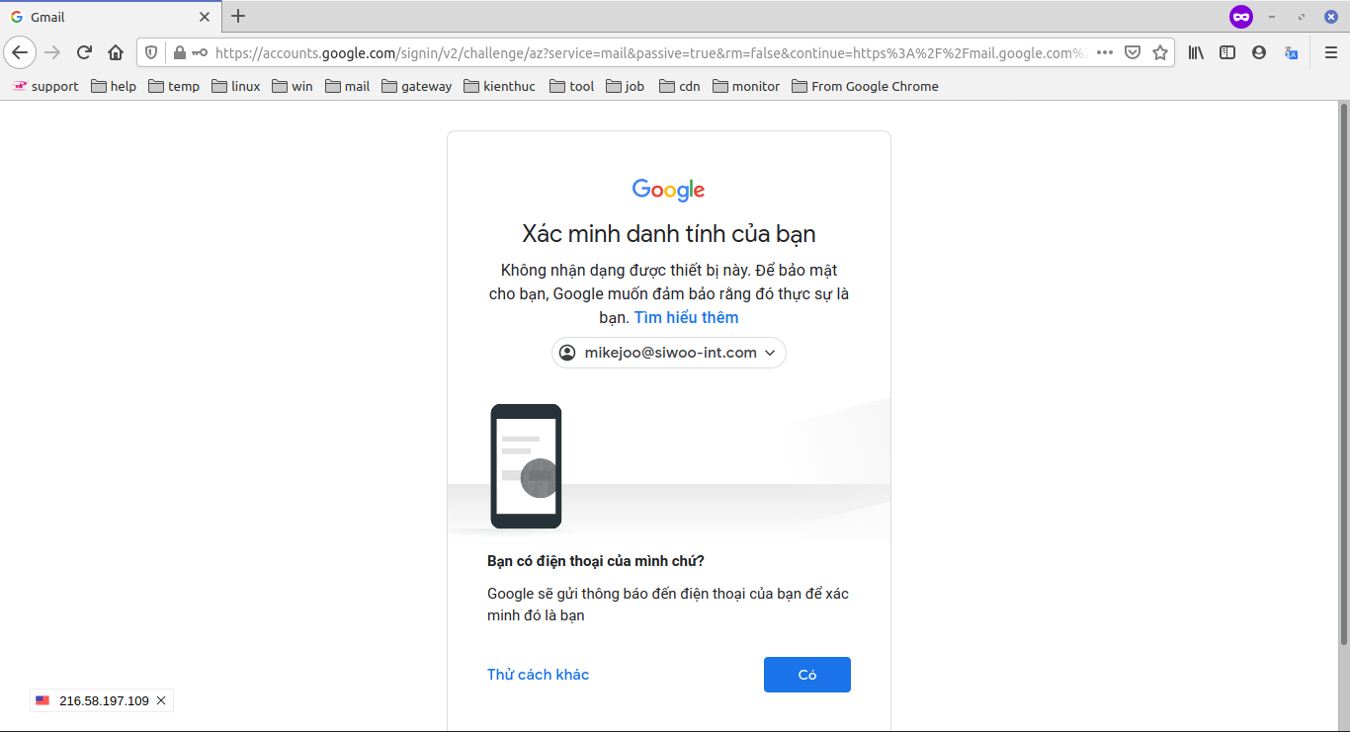Expand the mikejoo@siwoo-int.com account selector
This screenshot has height=732, width=1350.
point(669,353)
